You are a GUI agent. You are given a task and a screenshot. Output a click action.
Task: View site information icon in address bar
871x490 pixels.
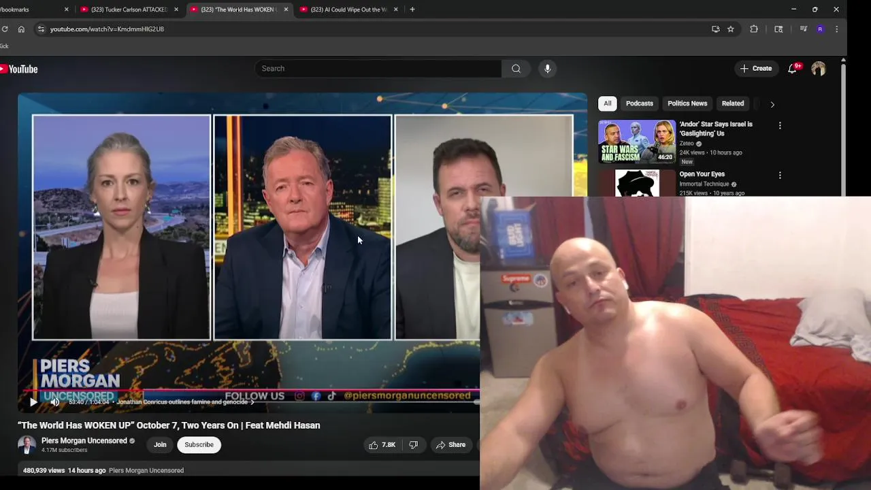[x=41, y=29]
